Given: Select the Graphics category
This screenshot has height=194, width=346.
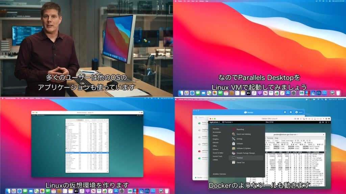Looking at the screenshot, I should [216, 139].
